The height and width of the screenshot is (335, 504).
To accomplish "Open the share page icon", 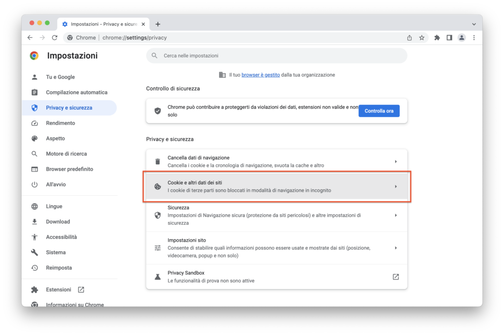I will 409,37.
